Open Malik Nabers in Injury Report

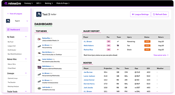(89, 46)
